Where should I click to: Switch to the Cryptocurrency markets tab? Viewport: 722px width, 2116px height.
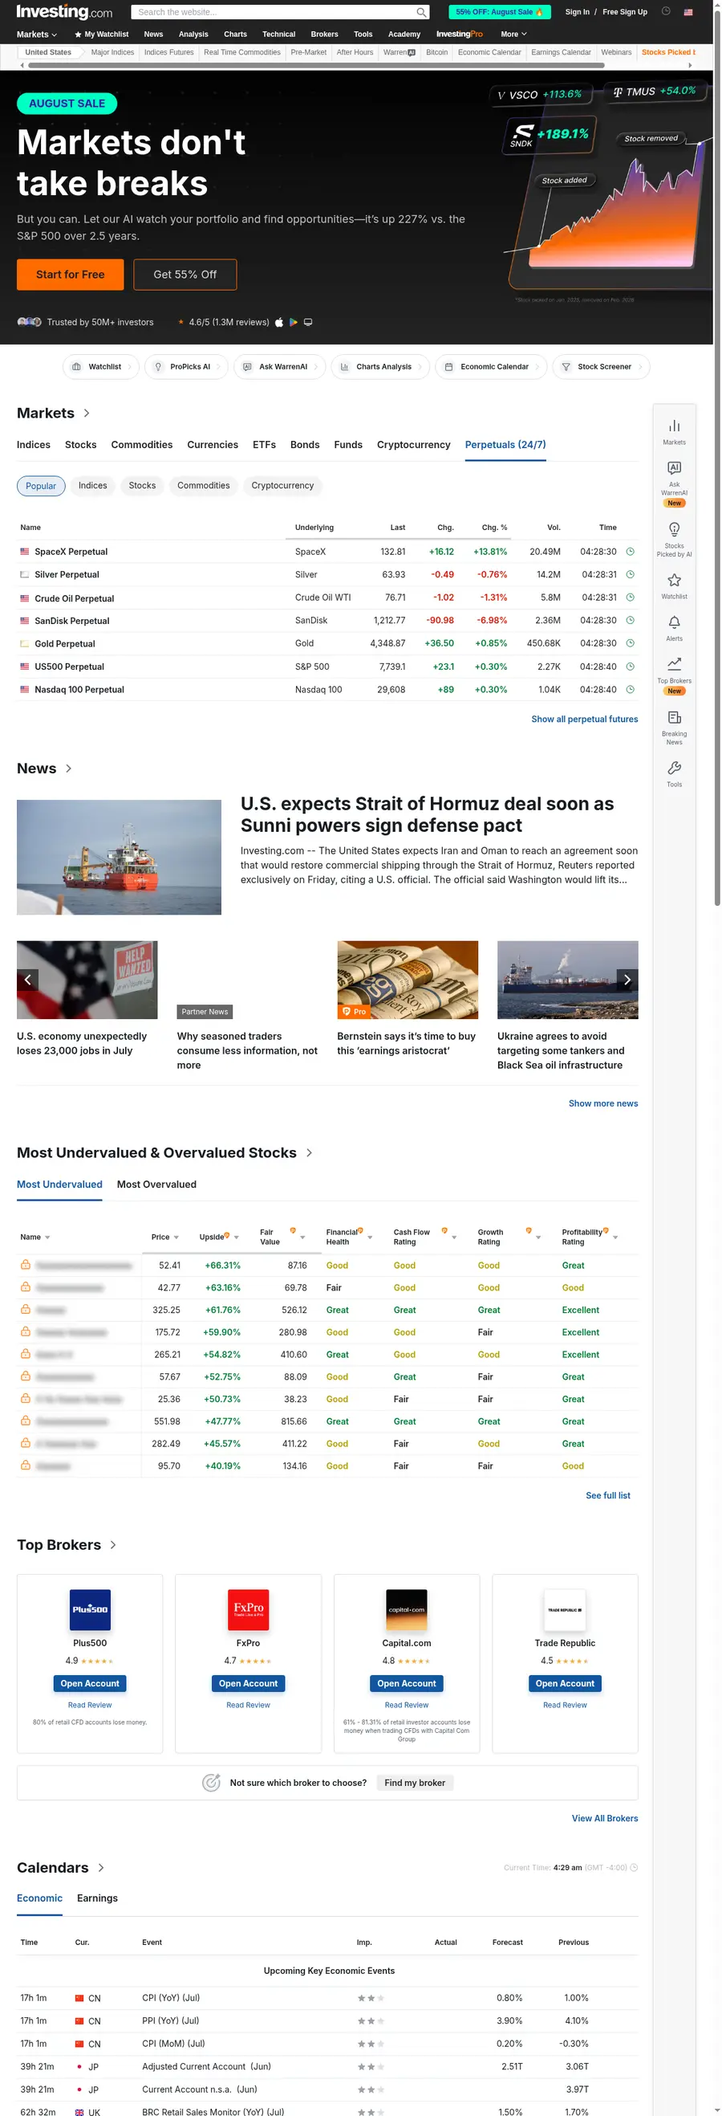(x=413, y=444)
